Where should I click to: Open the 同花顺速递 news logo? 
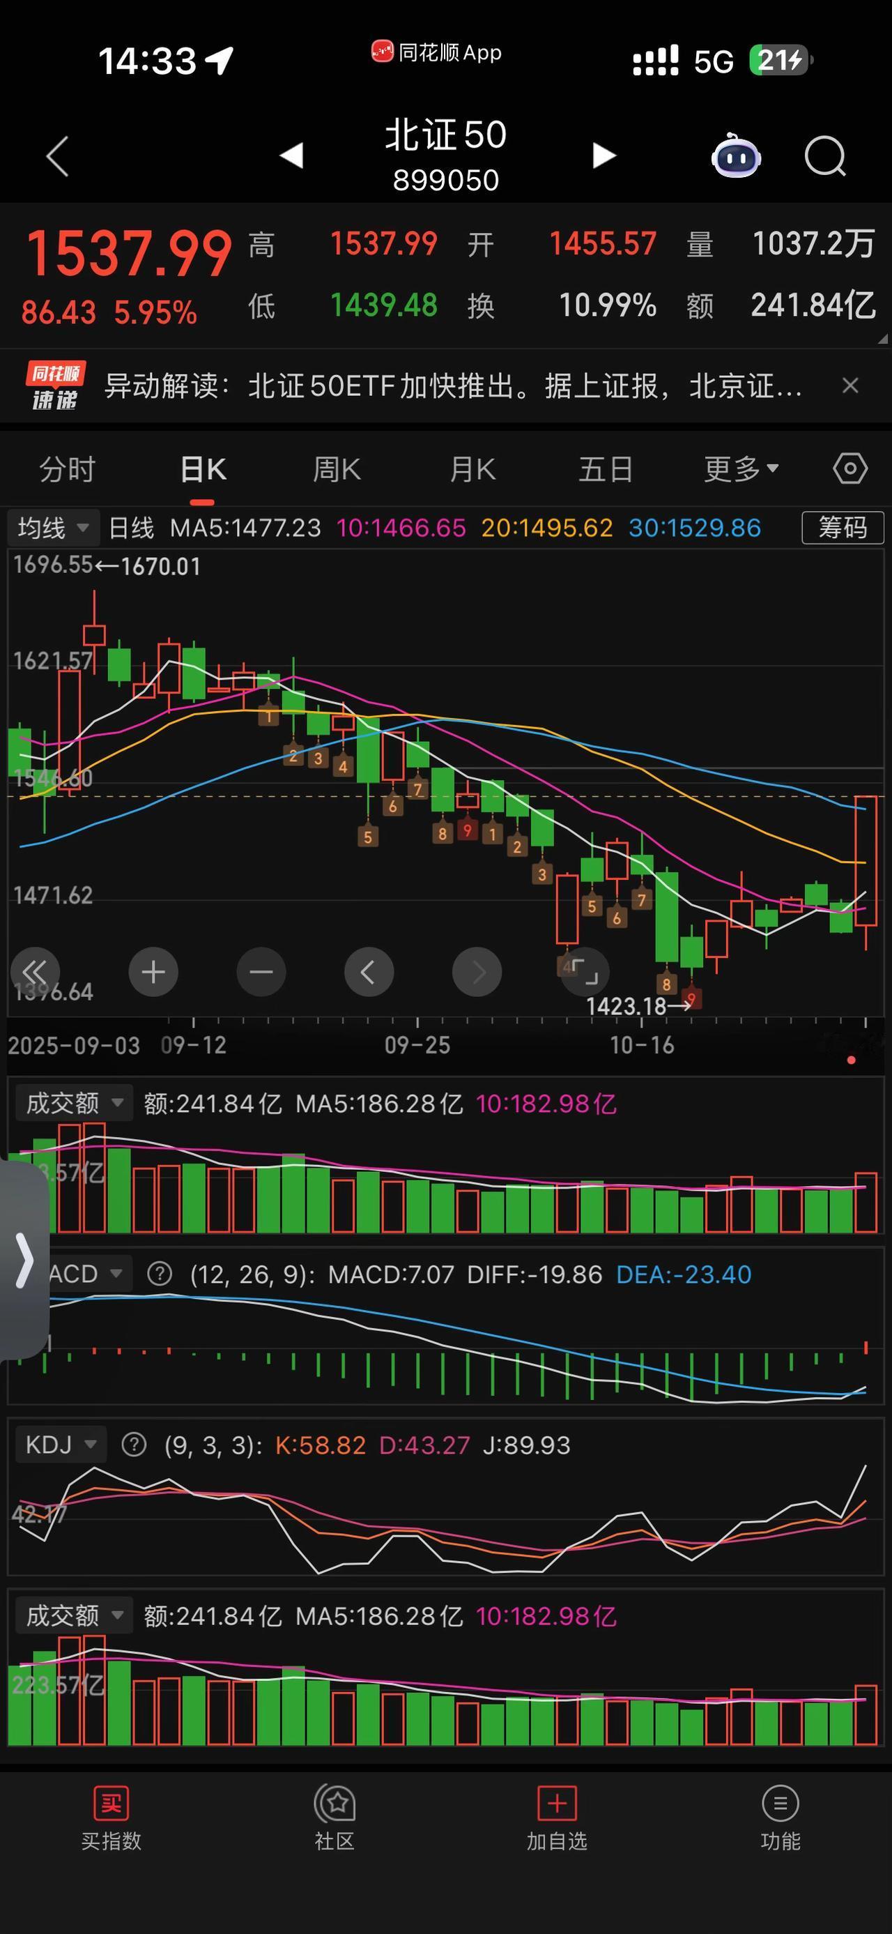55,386
